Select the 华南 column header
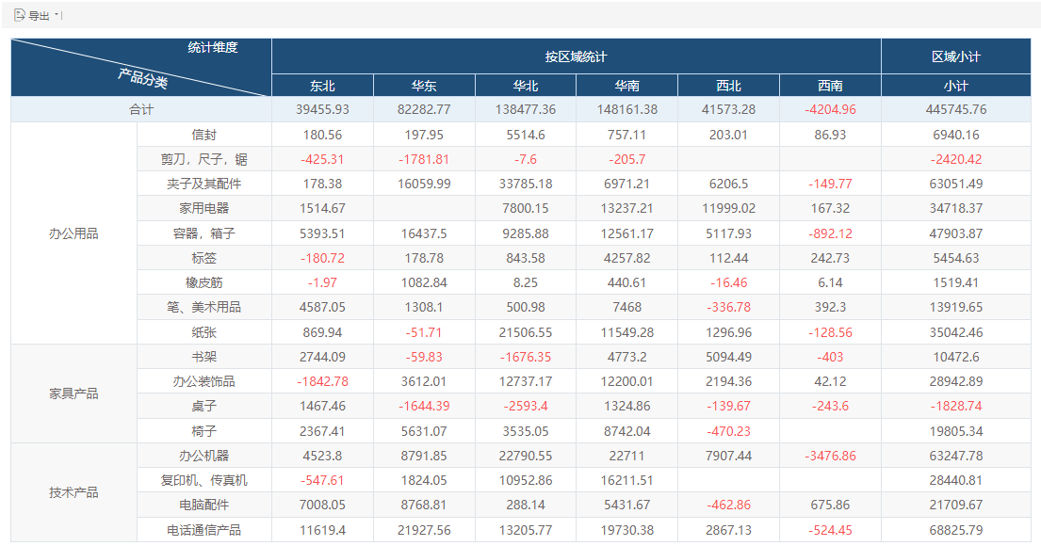 coord(626,86)
